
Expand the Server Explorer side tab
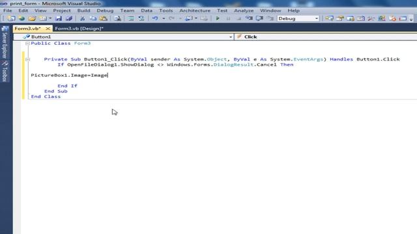[5, 42]
